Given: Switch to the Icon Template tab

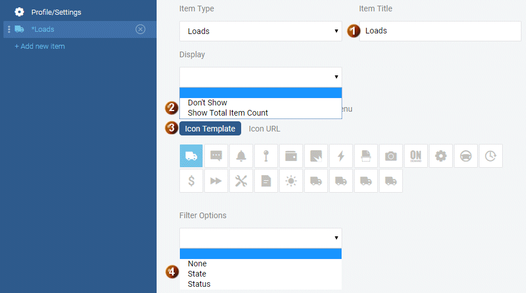Looking at the screenshot, I should coord(210,129).
